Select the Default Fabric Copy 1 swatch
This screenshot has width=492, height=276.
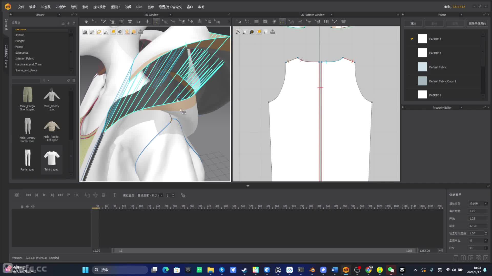coord(422,81)
